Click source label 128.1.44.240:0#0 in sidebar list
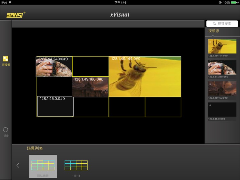240x180 pixels. (x=218, y=77)
